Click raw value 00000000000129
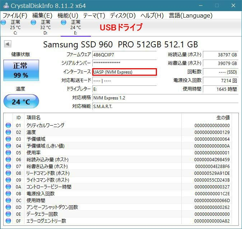 pos(212,132)
